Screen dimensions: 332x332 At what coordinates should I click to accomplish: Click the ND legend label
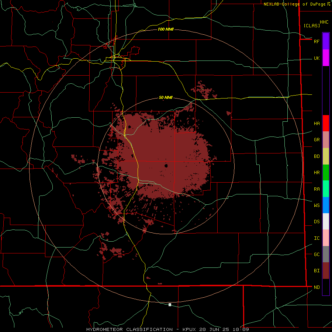[317, 287]
